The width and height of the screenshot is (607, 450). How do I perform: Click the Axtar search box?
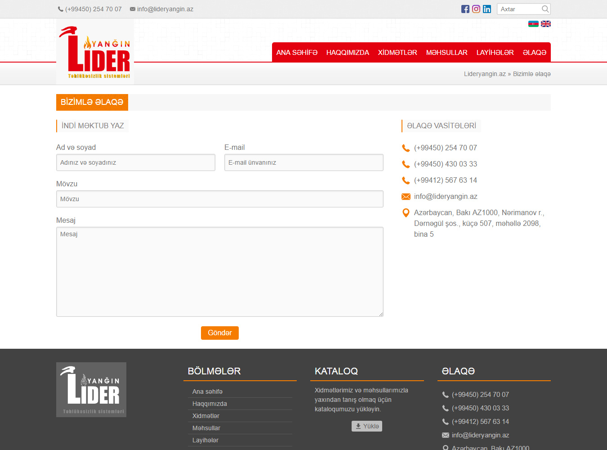(x=519, y=9)
